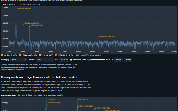Click the -100 dBV axis label
This screenshot has height=111, width=178.
pos(5,47)
